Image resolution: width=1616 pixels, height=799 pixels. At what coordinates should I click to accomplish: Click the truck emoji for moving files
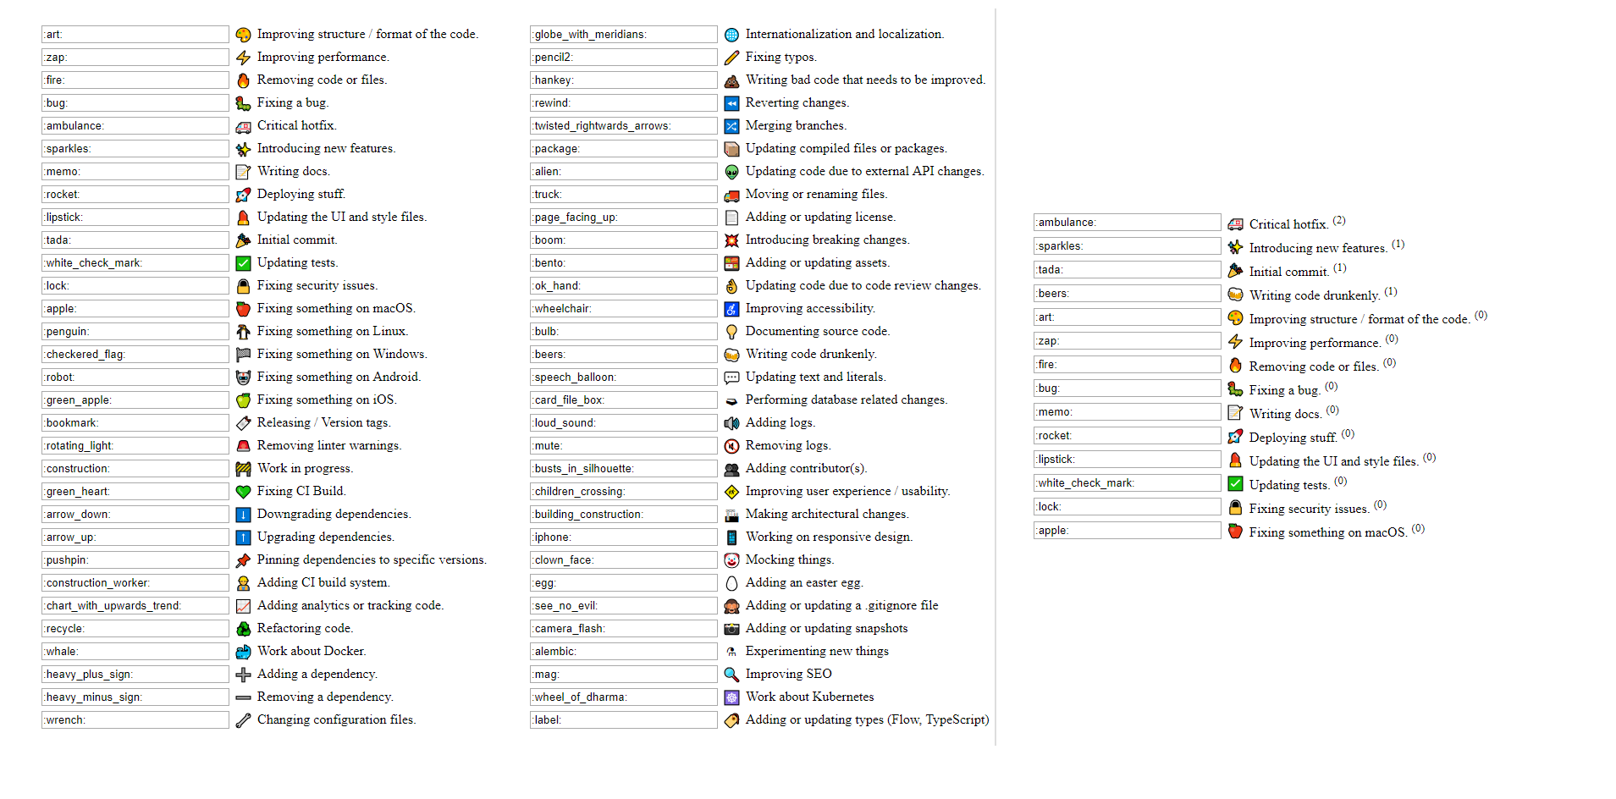point(731,195)
